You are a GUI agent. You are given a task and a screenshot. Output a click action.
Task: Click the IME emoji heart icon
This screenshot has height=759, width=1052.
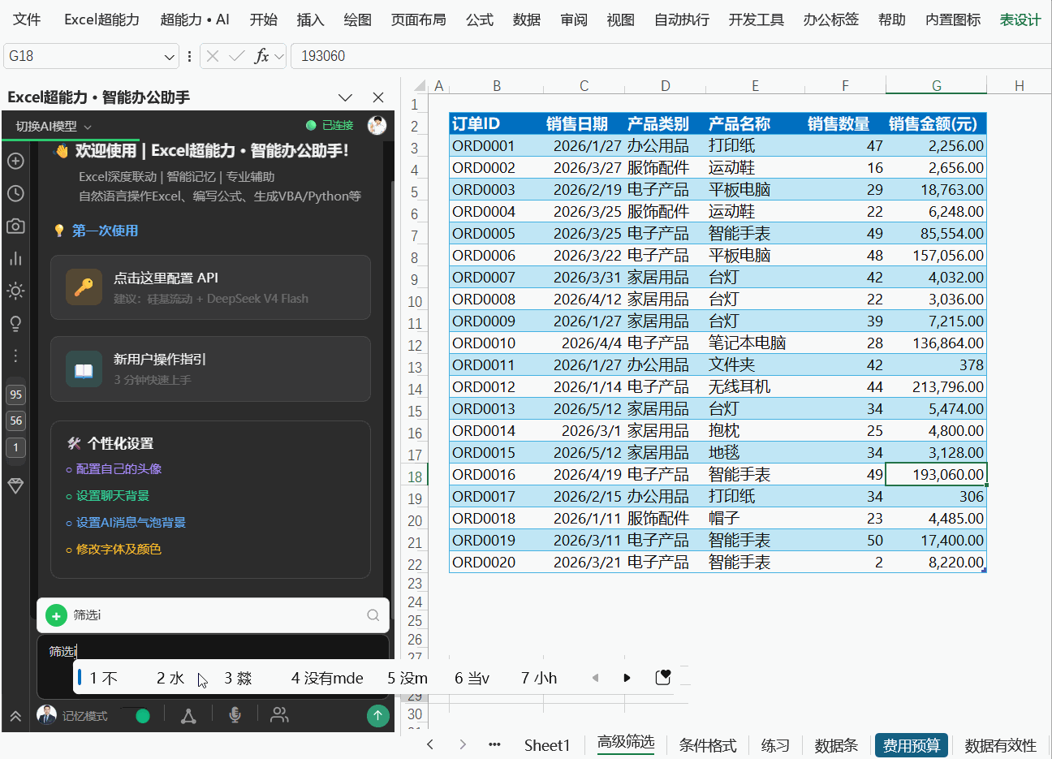point(663,678)
